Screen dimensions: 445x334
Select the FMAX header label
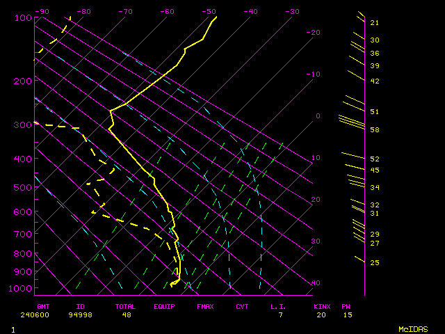click(205, 306)
